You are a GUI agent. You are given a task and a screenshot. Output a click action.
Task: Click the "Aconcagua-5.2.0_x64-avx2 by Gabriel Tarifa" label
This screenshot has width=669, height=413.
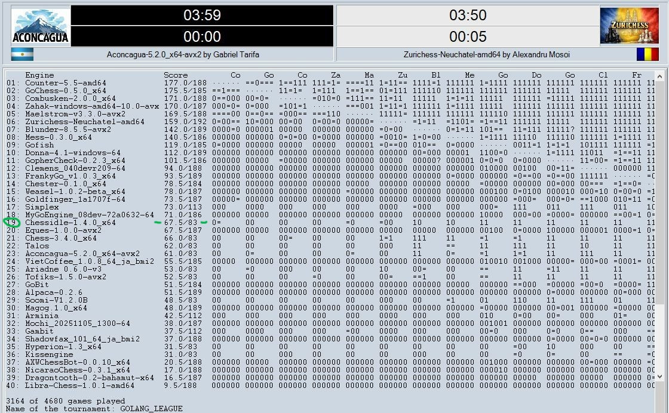click(x=183, y=54)
